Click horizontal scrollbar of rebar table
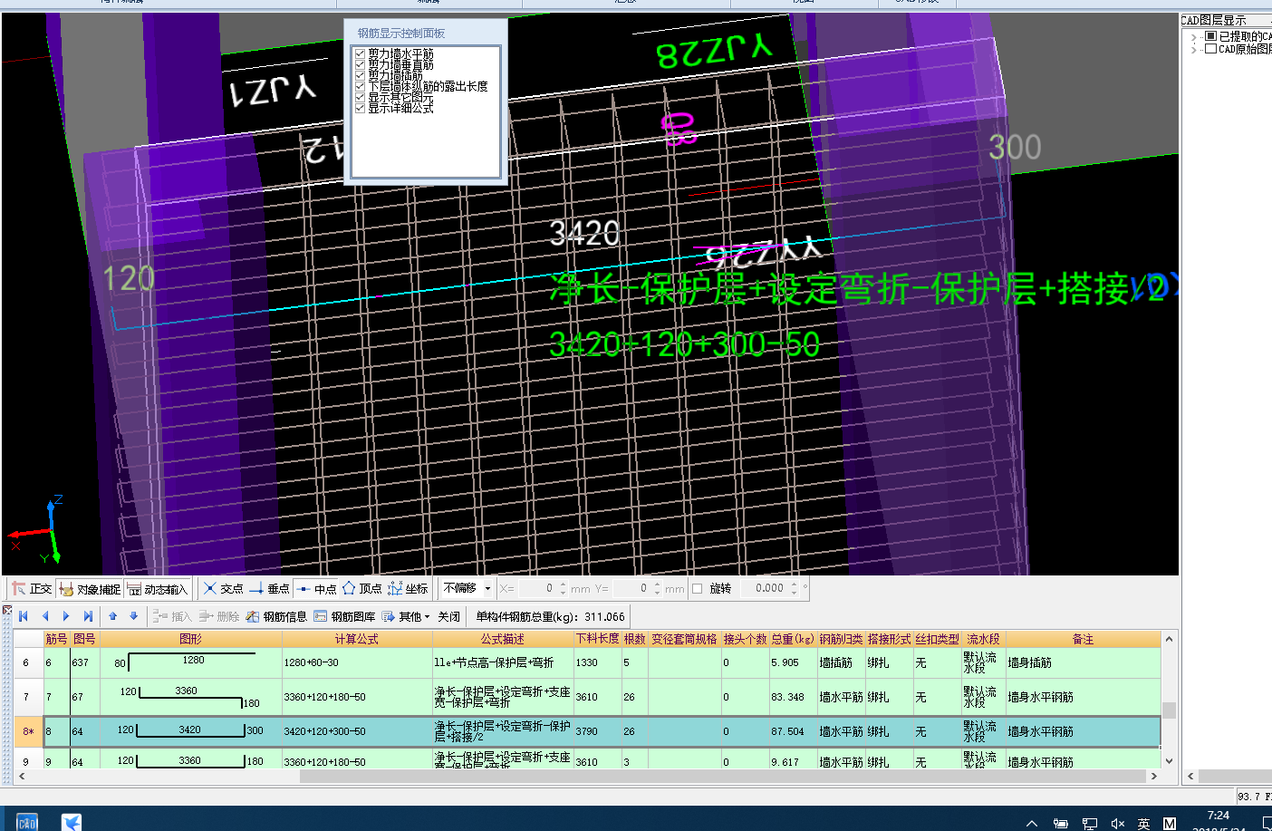1272x831 pixels. click(722, 777)
